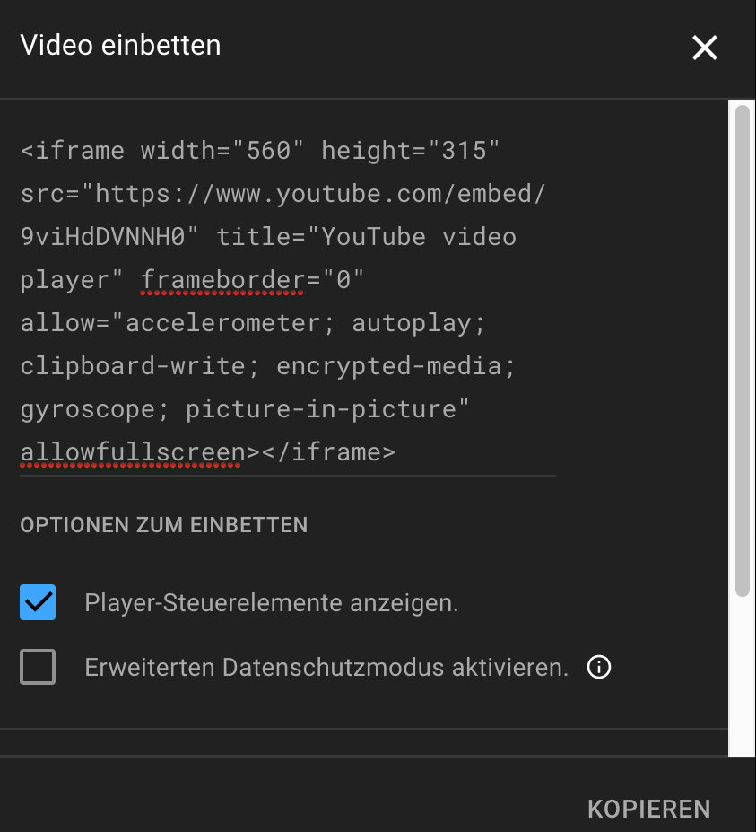Click the KOPIEREN button
The height and width of the screenshot is (832, 756).
pos(648,809)
